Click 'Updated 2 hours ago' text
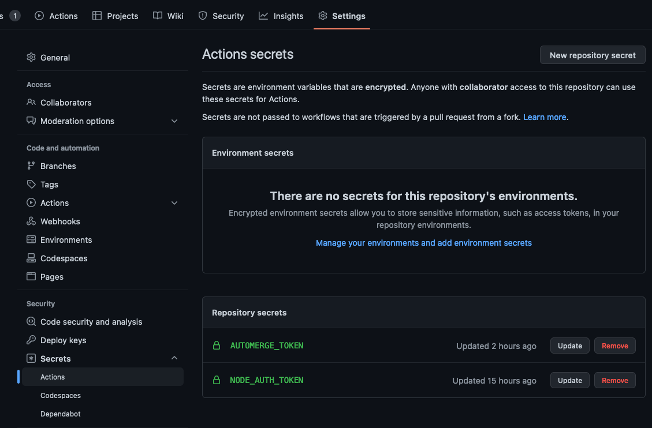Screen dimensions: 652x428 click(496, 346)
